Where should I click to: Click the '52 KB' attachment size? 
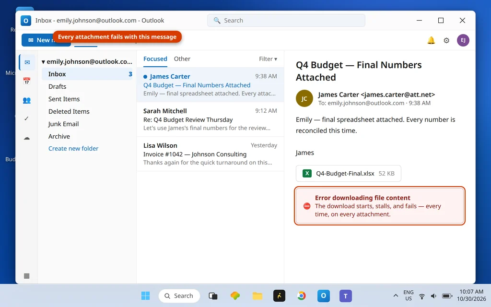[x=386, y=173]
